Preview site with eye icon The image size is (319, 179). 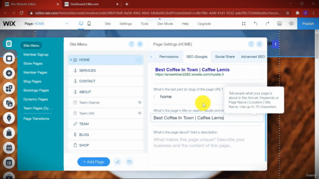291,23
